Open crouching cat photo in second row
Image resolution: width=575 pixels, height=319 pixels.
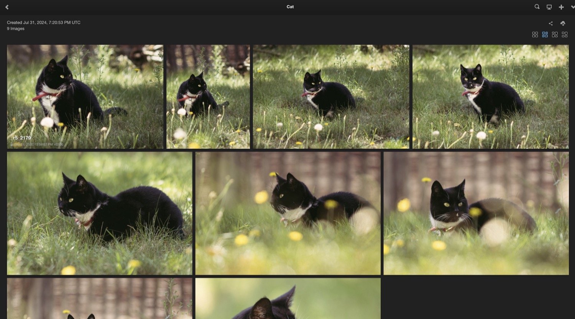[x=100, y=213]
